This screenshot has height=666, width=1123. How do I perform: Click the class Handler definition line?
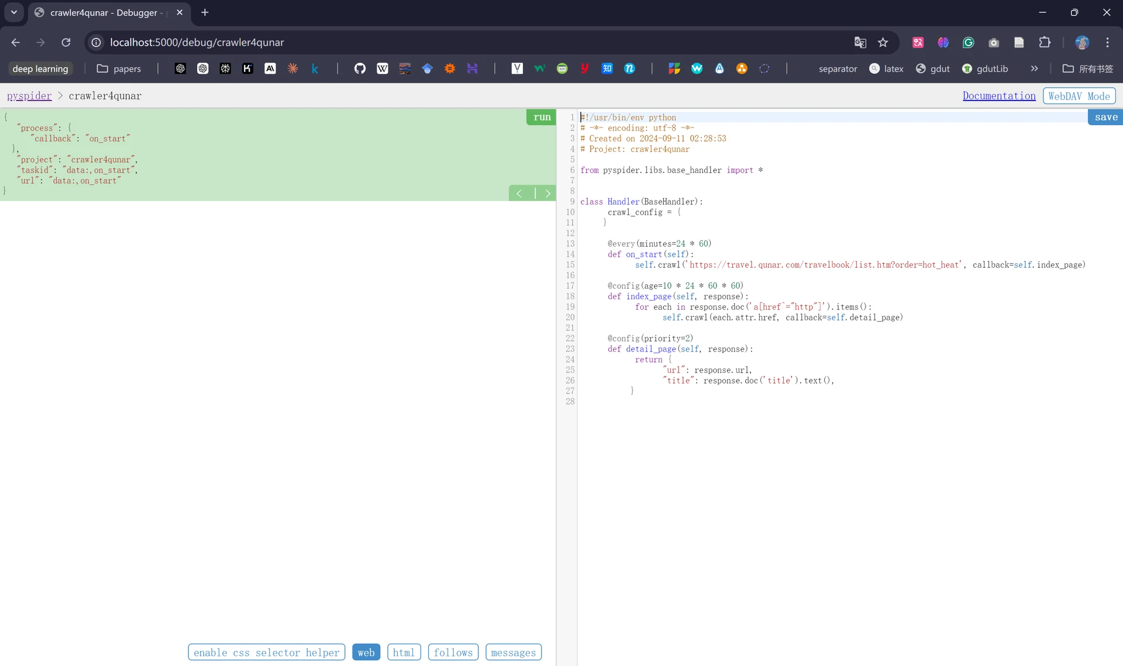click(642, 202)
